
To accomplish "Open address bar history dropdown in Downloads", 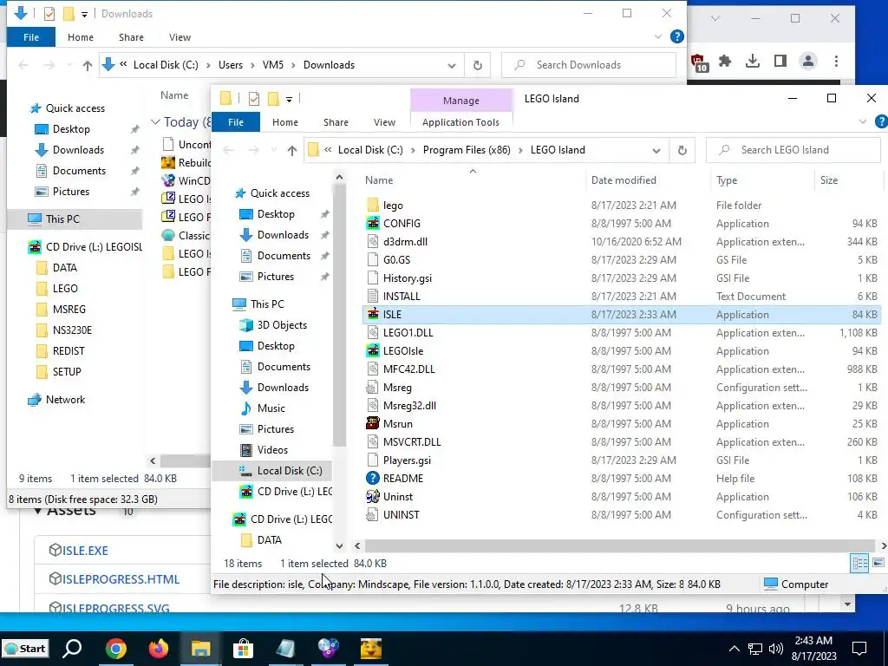I will pyautogui.click(x=451, y=66).
